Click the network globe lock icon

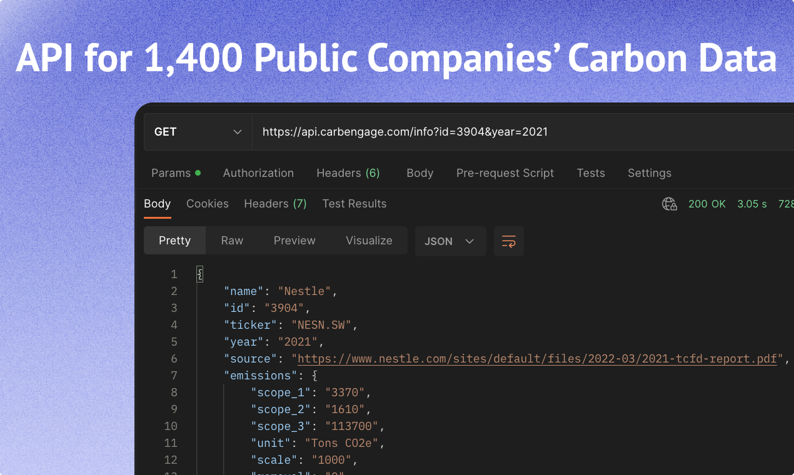click(x=670, y=204)
